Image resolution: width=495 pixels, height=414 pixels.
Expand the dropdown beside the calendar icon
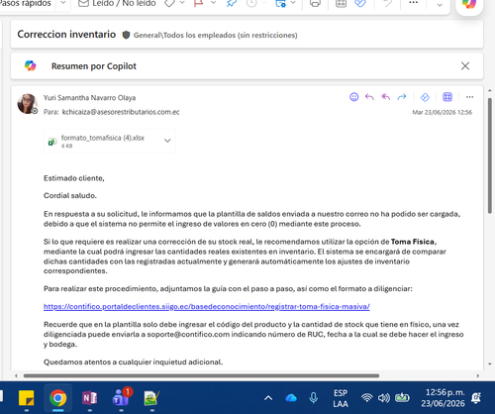coord(293,3)
